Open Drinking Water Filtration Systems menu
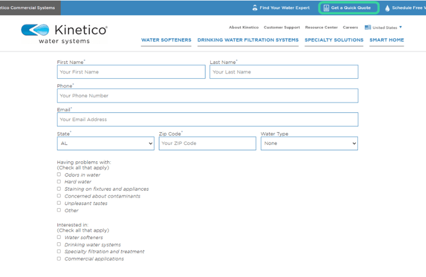Viewport: 426px width, 277px height. (248, 40)
